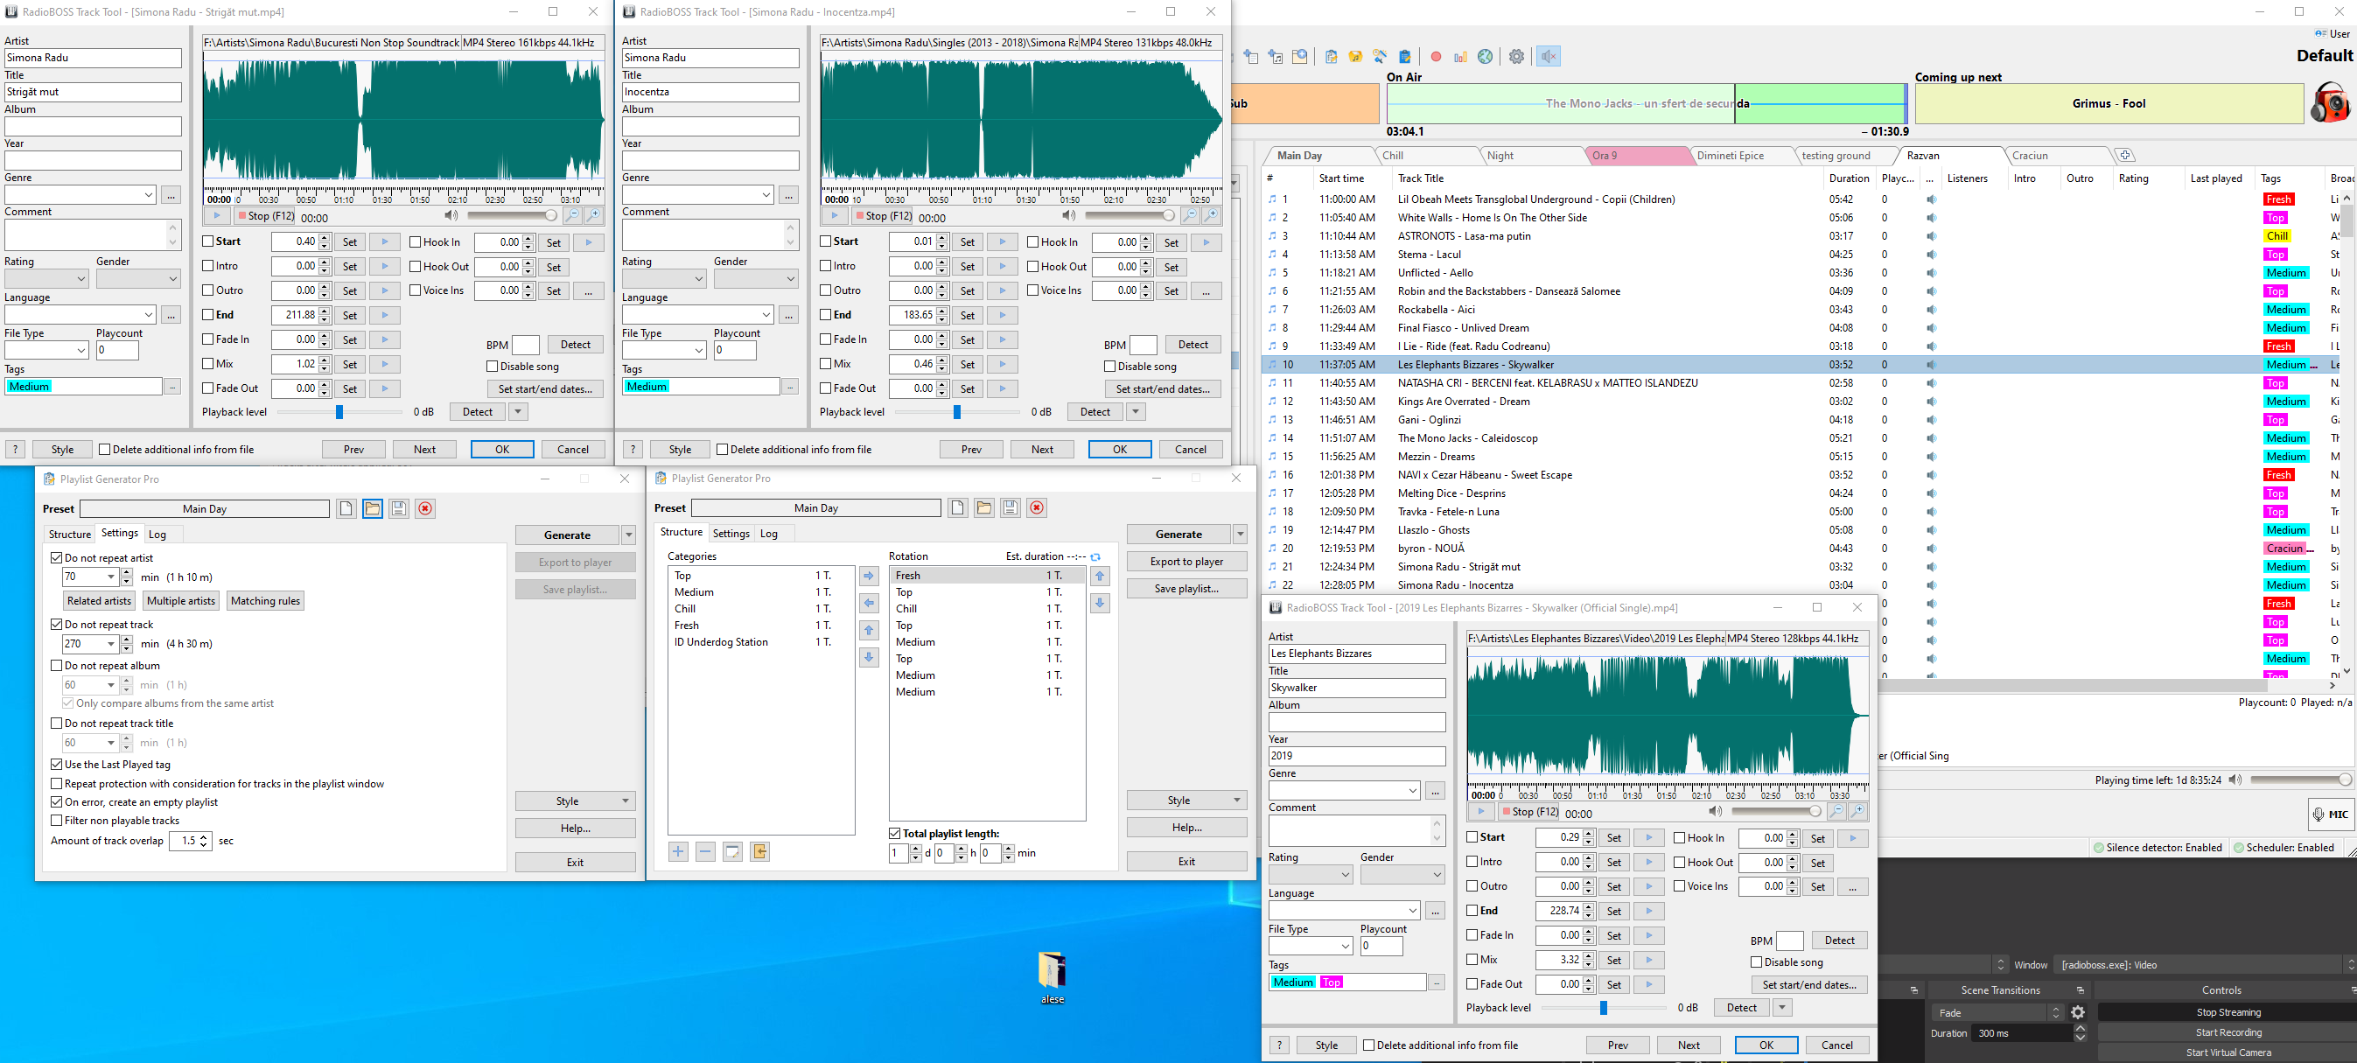Click save preset floppy icon in left Playlist Generator
The height and width of the screenshot is (1063, 2357).
coord(399,508)
